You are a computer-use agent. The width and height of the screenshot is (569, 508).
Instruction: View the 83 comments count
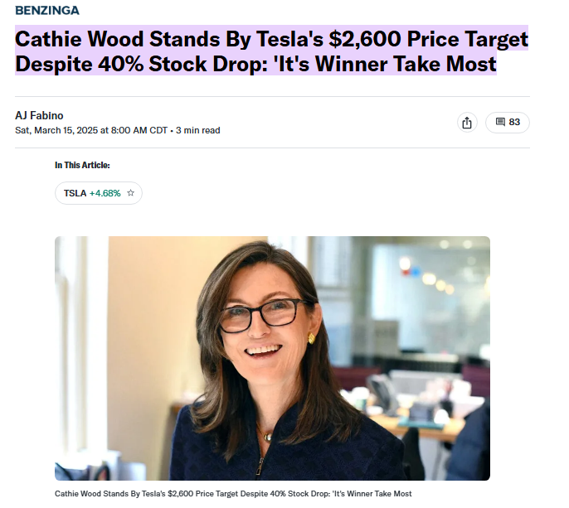514,122
